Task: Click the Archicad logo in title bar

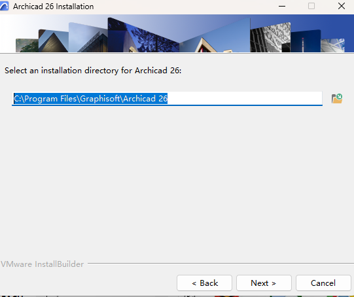Action: 4,6
